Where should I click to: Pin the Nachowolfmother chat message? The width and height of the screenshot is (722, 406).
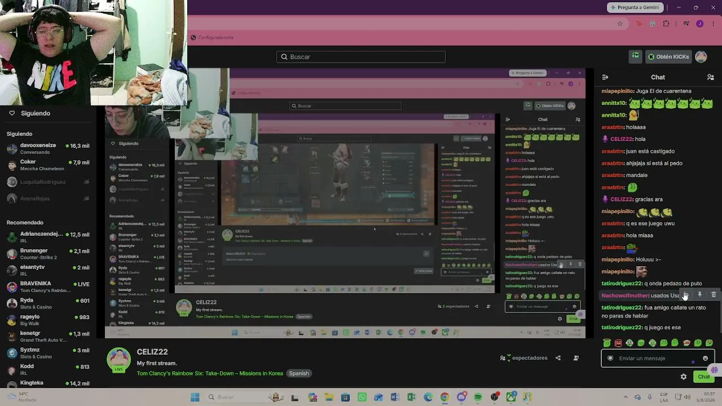click(699, 295)
